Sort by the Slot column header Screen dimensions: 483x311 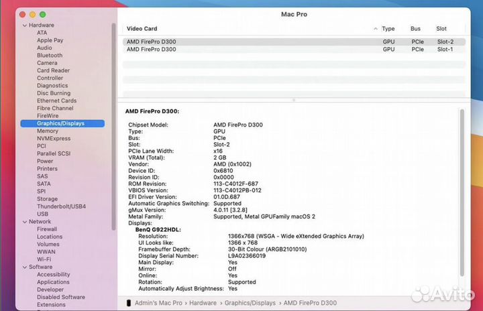[x=441, y=29]
